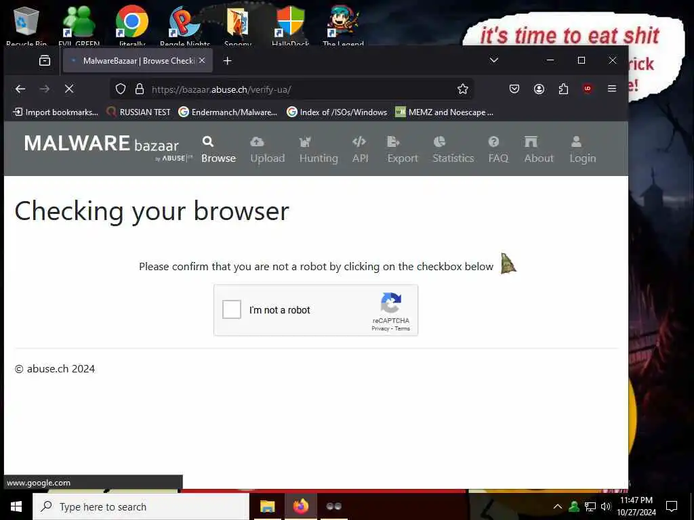Viewport: 694px width, 520px height.
Task: Click the HalloDock desktop shortcut
Action: click(290, 24)
